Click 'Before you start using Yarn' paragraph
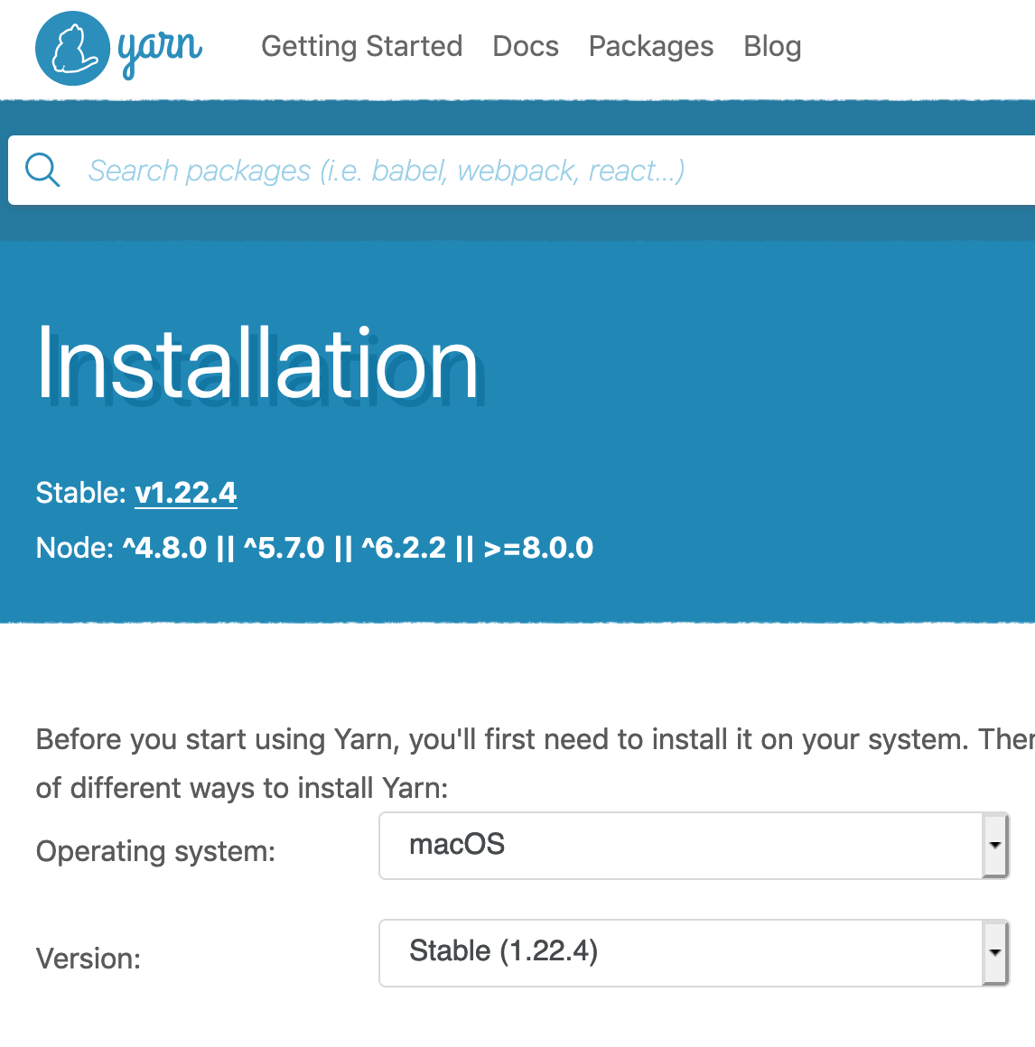Image resolution: width=1035 pixels, height=1047 pixels. click(535, 764)
